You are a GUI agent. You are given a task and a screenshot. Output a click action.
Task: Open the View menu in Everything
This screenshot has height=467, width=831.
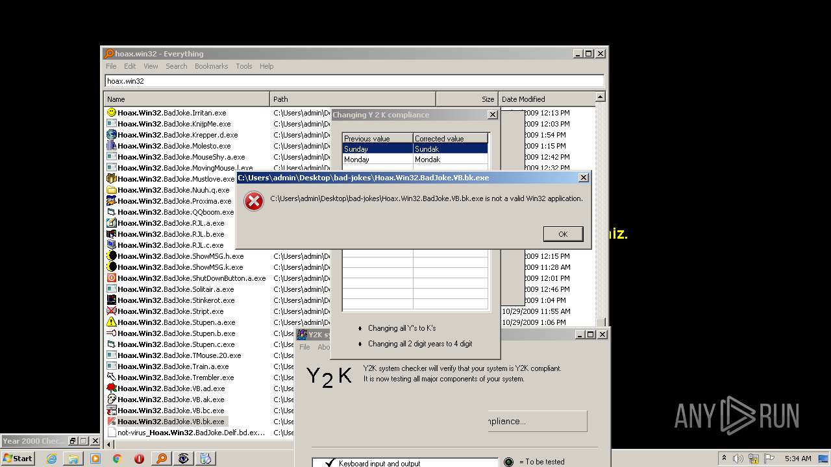pyautogui.click(x=151, y=66)
